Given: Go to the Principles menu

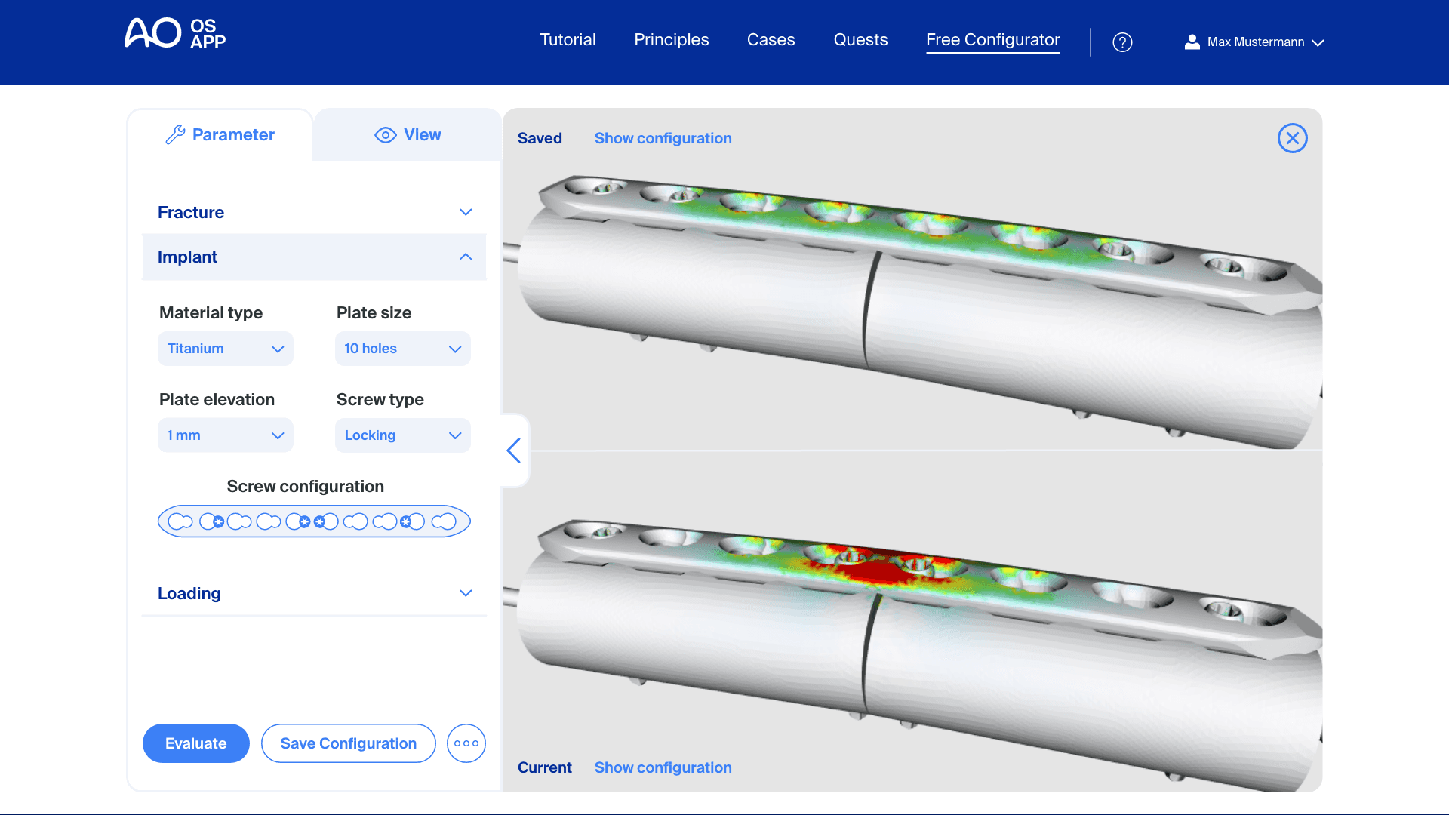Looking at the screenshot, I should pos(671,40).
